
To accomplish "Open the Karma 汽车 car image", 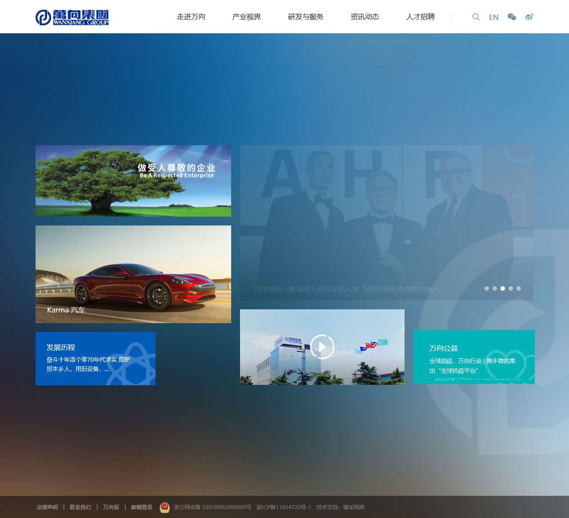I will [133, 274].
